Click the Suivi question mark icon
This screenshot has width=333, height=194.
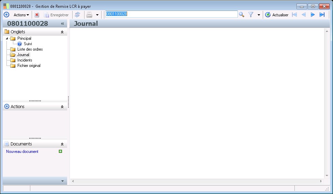point(19,44)
